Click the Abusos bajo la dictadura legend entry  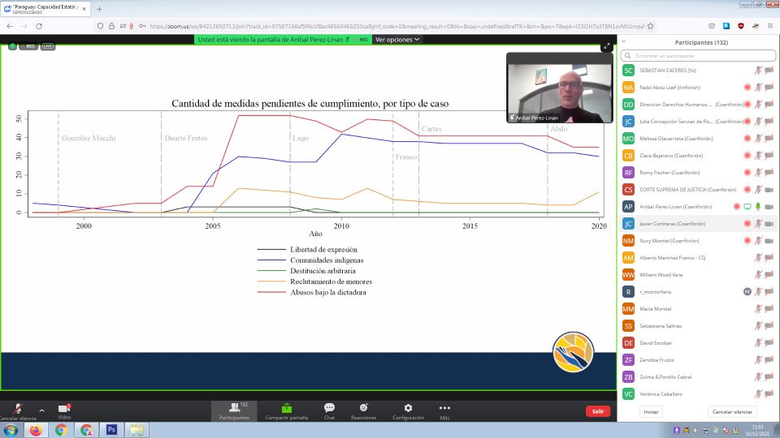tap(311, 293)
